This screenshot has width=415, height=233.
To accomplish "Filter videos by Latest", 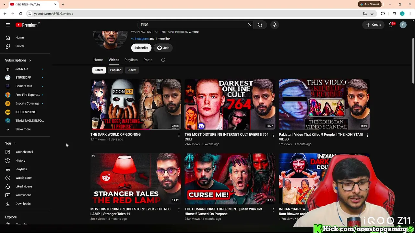I will (x=99, y=70).
